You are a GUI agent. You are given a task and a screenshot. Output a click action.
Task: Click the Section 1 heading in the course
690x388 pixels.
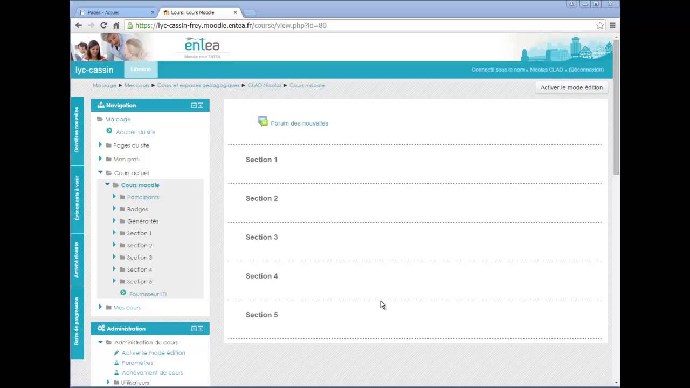click(x=261, y=160)
